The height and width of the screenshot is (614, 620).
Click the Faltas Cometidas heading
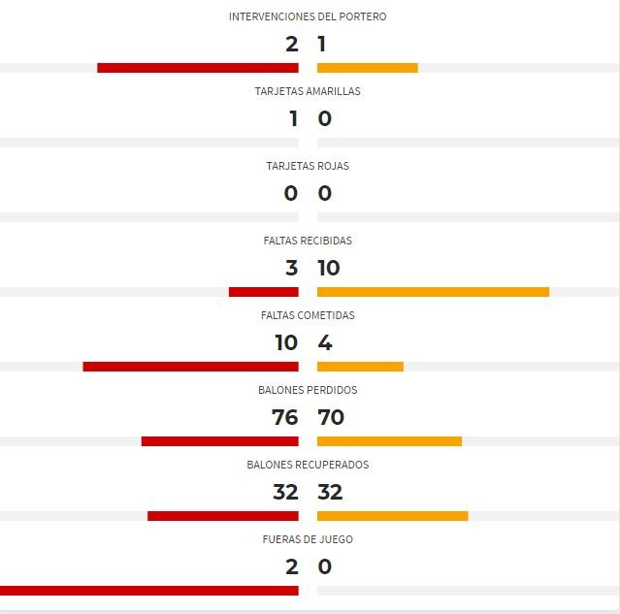point(308,315)
